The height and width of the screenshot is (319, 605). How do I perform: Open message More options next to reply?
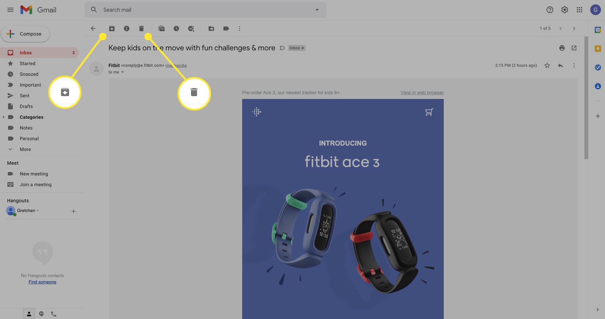(x=574, y=65)
